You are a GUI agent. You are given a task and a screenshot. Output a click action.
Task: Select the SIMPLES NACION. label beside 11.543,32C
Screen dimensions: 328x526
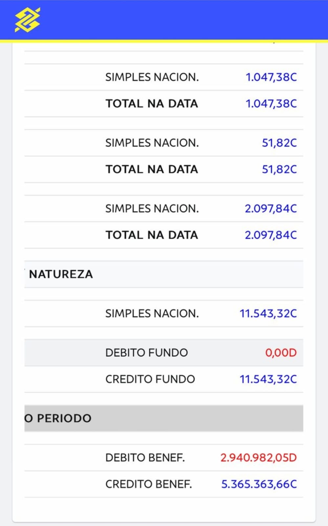tap(152, 313)
